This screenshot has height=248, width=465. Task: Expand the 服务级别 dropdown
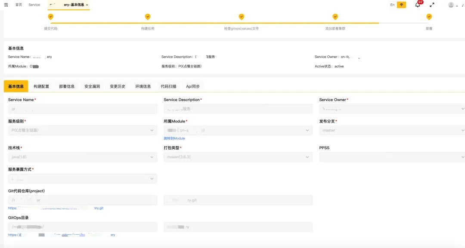82,130
